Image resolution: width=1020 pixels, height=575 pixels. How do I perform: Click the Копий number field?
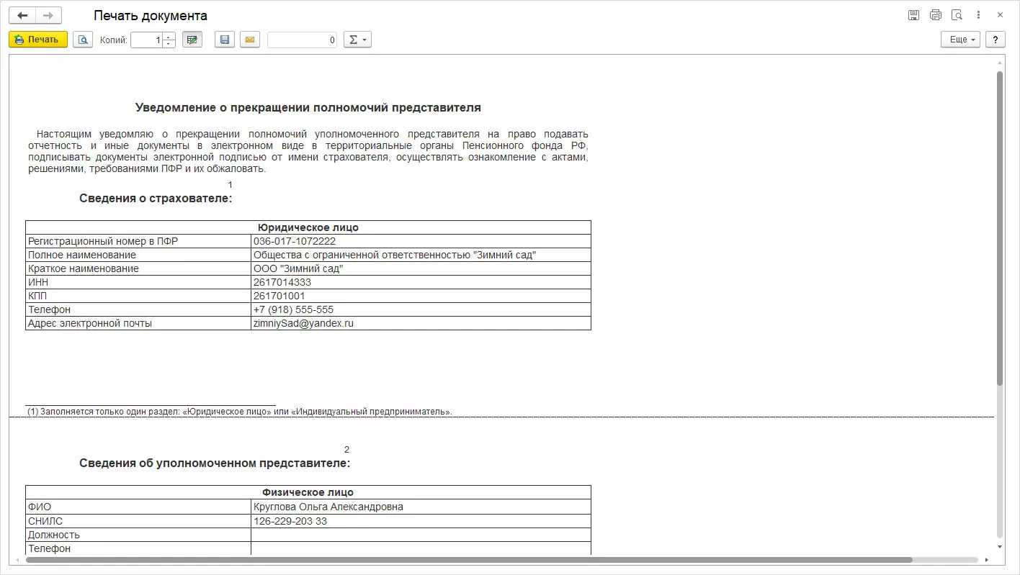[x=147, y=40]
